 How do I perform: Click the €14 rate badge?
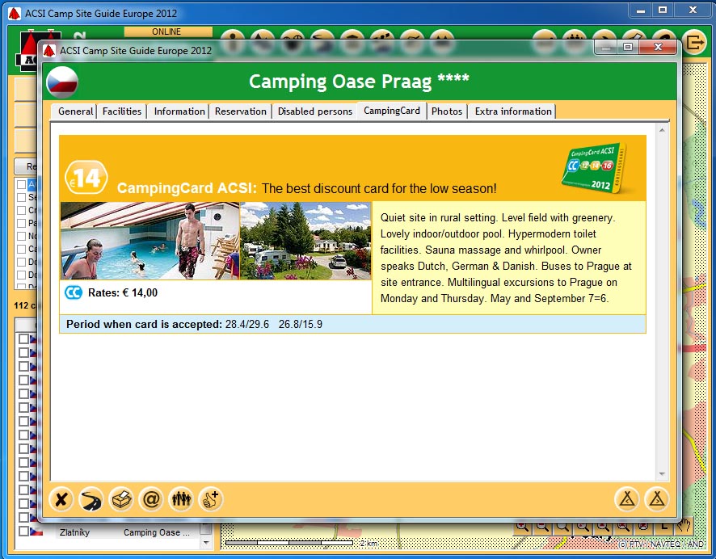pyautogui.click(x=86, y=178)
